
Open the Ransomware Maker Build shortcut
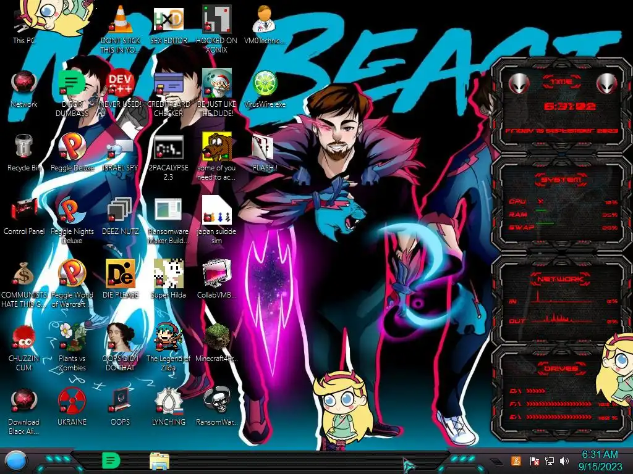[x=168, y=220]
